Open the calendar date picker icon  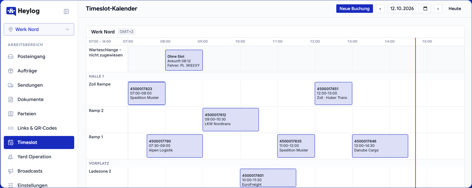pos(425,9)
